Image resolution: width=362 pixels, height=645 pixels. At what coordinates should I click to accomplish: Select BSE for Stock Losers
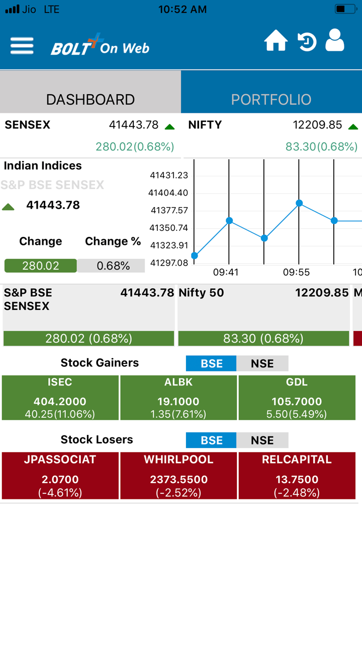[211, 440]
